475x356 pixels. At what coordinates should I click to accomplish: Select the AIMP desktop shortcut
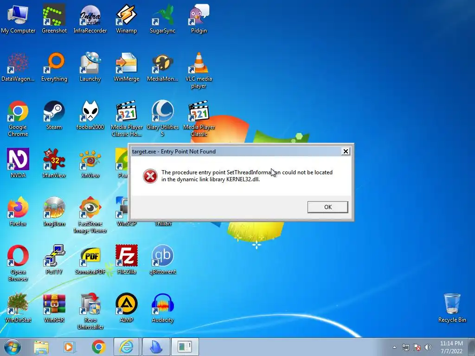pos(126,308)
